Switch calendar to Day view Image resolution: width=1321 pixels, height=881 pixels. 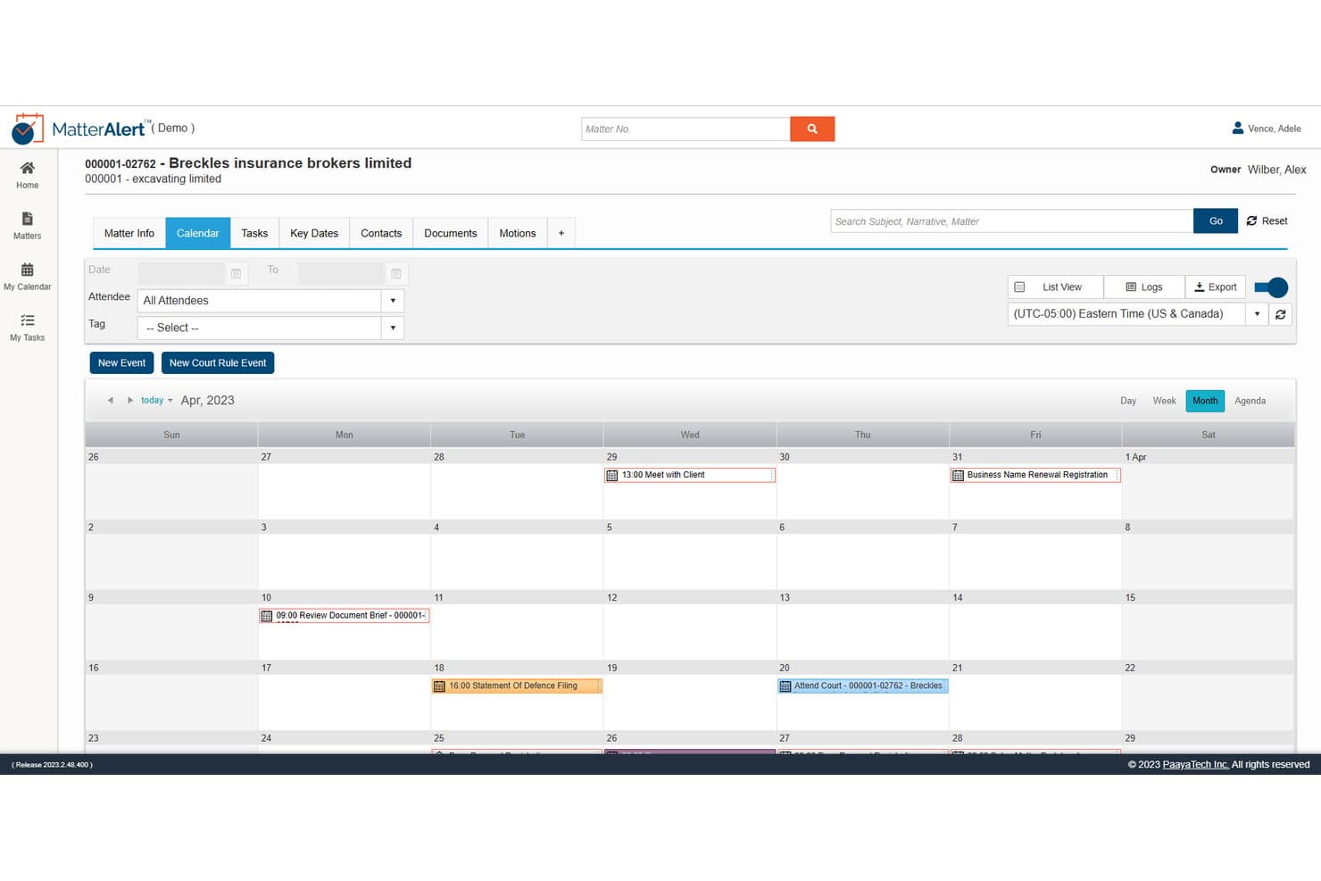coord(1128,401)
